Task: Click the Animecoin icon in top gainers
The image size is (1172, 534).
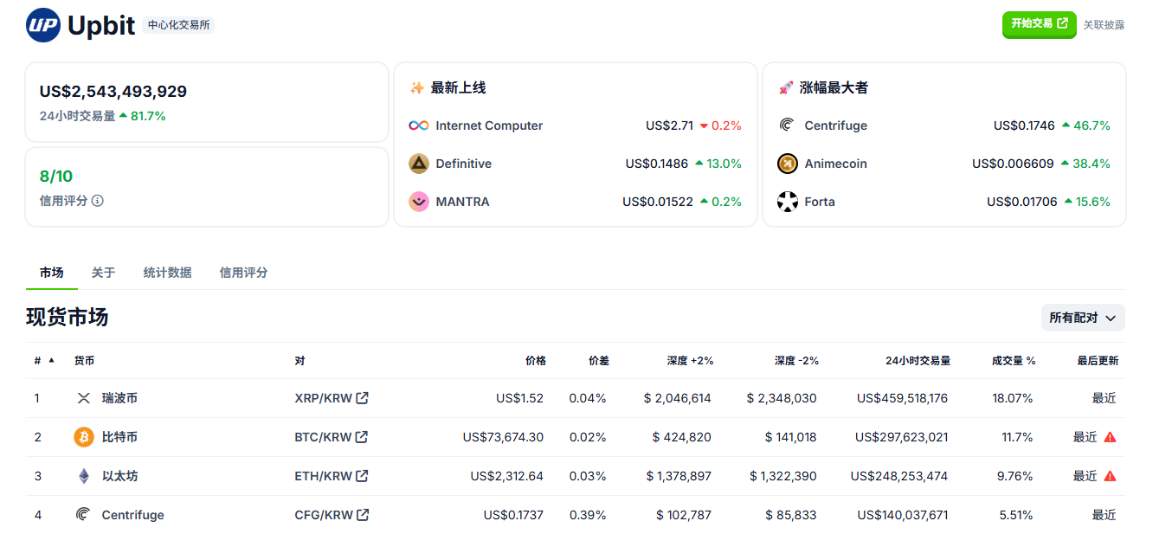Action: pos(788,164)
